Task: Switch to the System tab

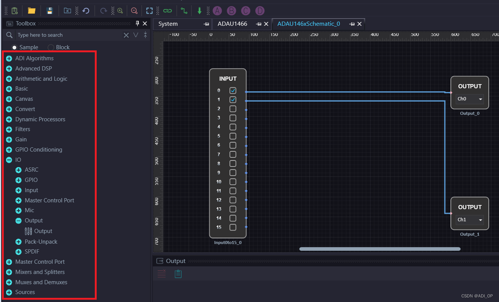Action: 168,24
